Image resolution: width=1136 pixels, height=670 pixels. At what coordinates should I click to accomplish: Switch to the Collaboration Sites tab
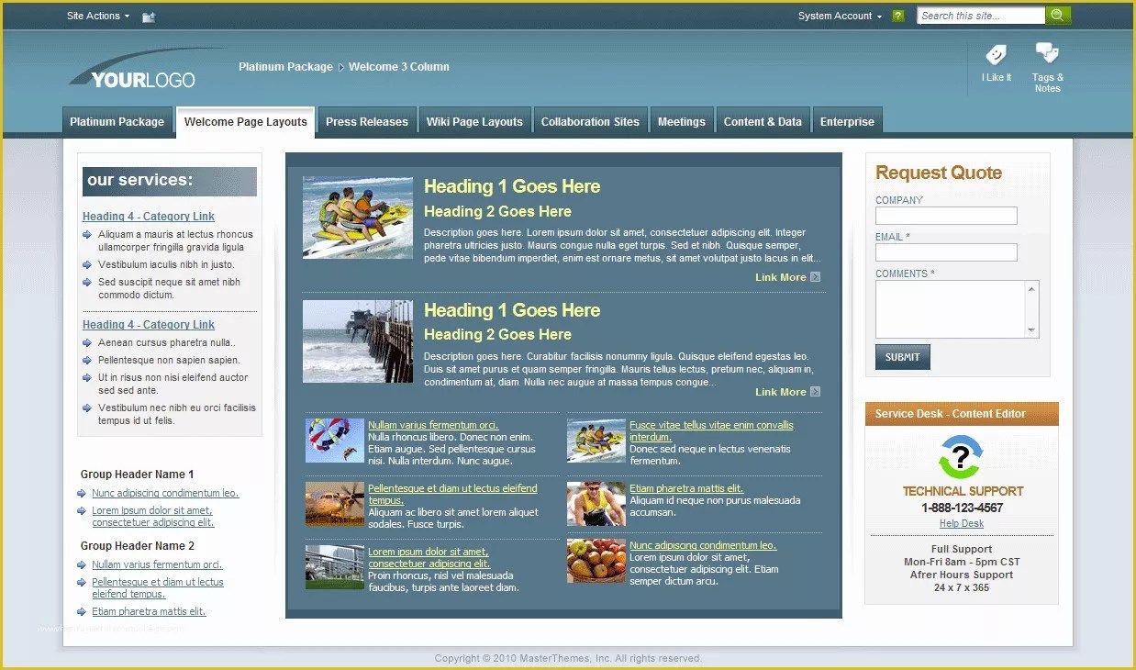pos(590,121)
